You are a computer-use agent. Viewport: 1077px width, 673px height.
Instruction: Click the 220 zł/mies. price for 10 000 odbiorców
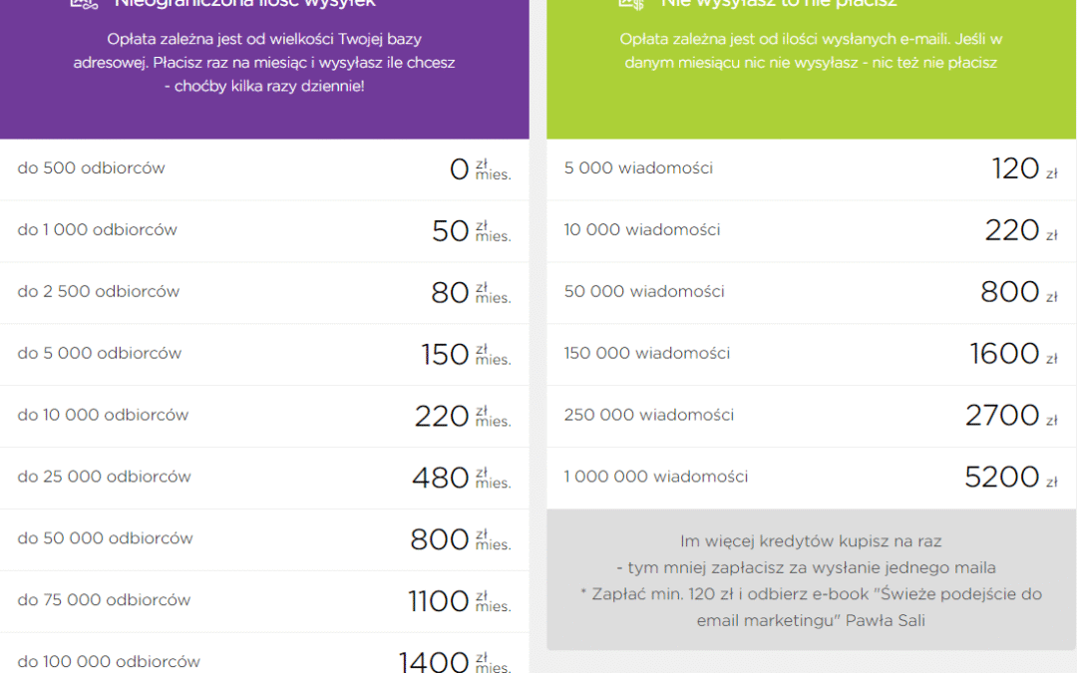[x=463, y=416]
